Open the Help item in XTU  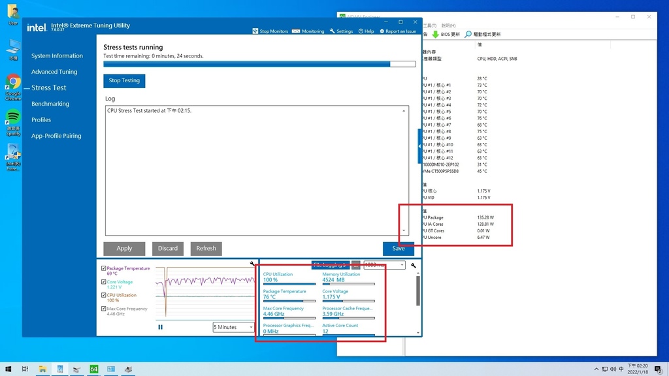[x=366, y=31]
